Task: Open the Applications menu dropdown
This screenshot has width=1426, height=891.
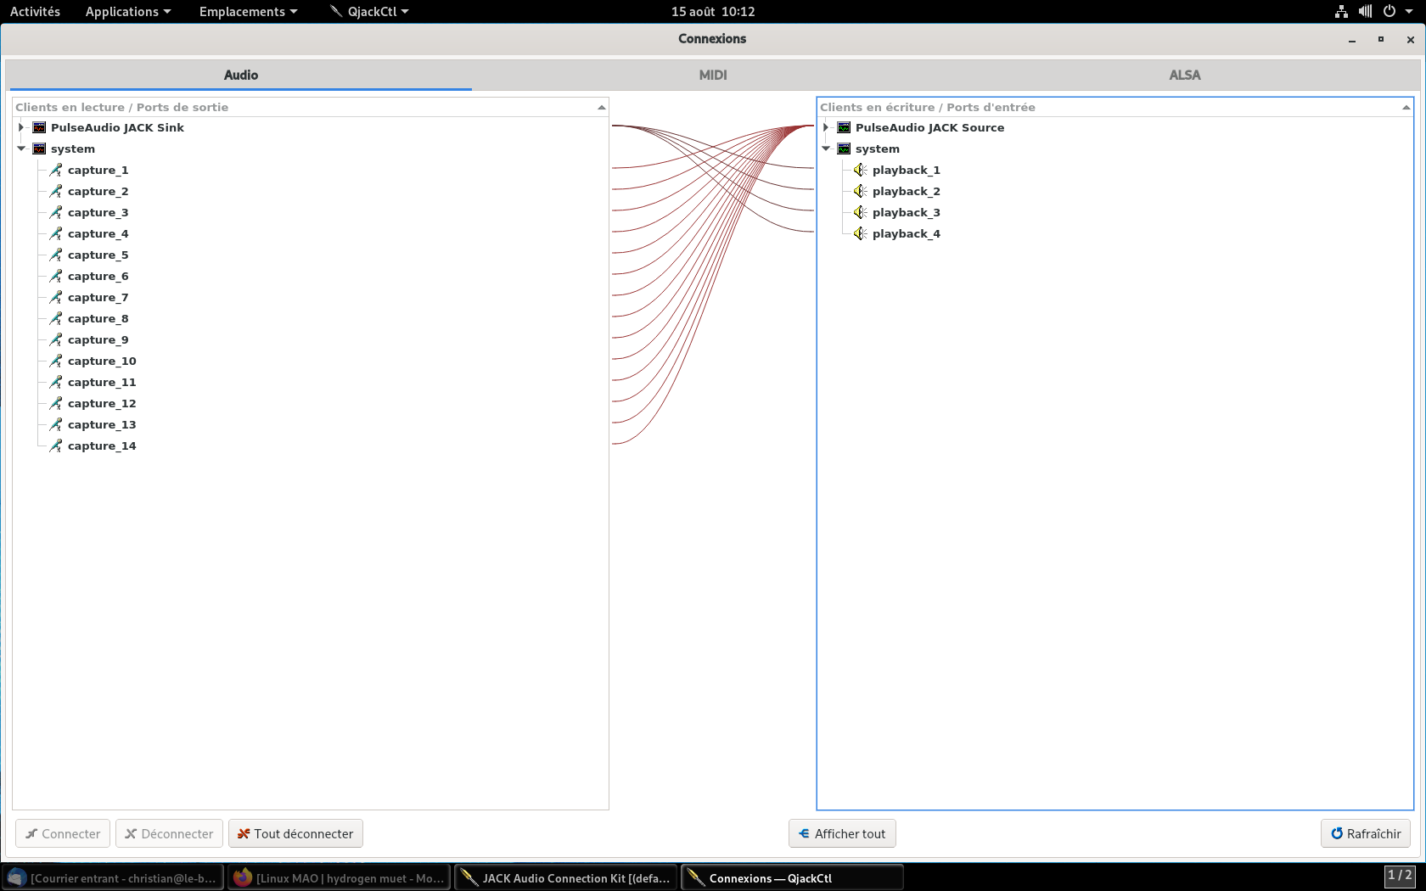Action: 128,11
